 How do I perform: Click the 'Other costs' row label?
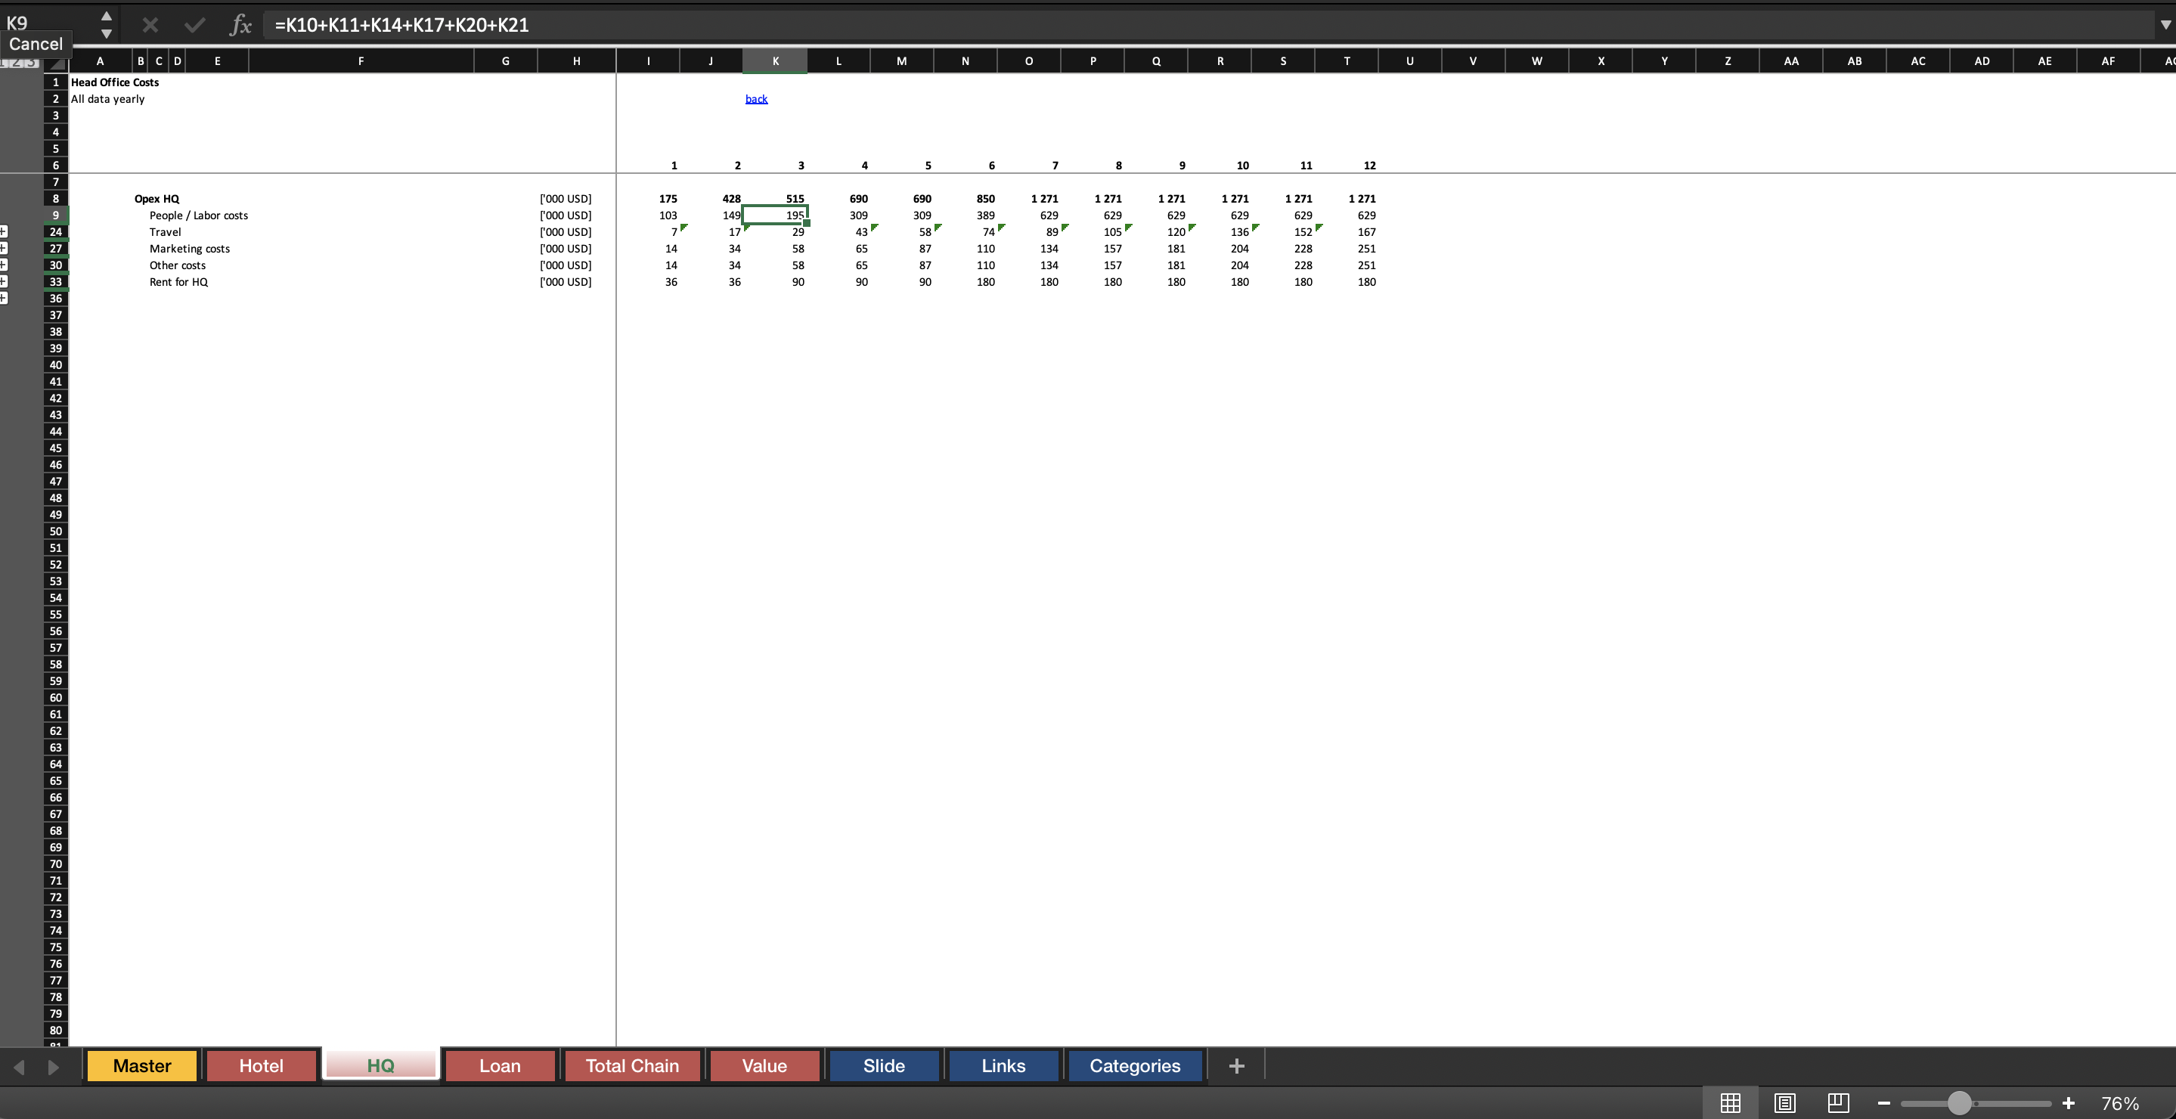tap(178, 265)
